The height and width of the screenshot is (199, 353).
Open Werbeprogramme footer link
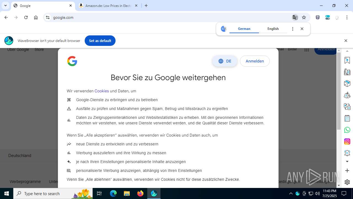(25, 182)
